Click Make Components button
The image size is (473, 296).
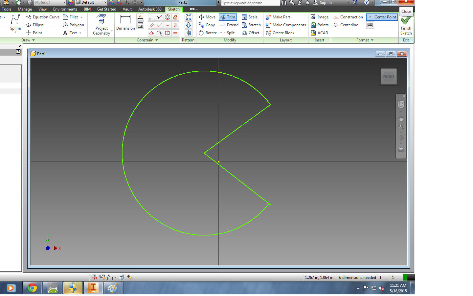tap(286, 25)
